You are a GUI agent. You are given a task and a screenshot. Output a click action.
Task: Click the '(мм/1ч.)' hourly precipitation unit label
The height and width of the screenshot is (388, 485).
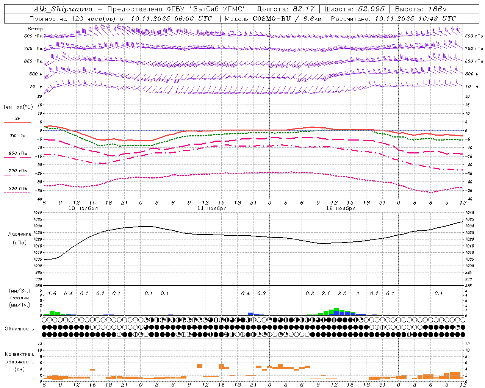19,305
